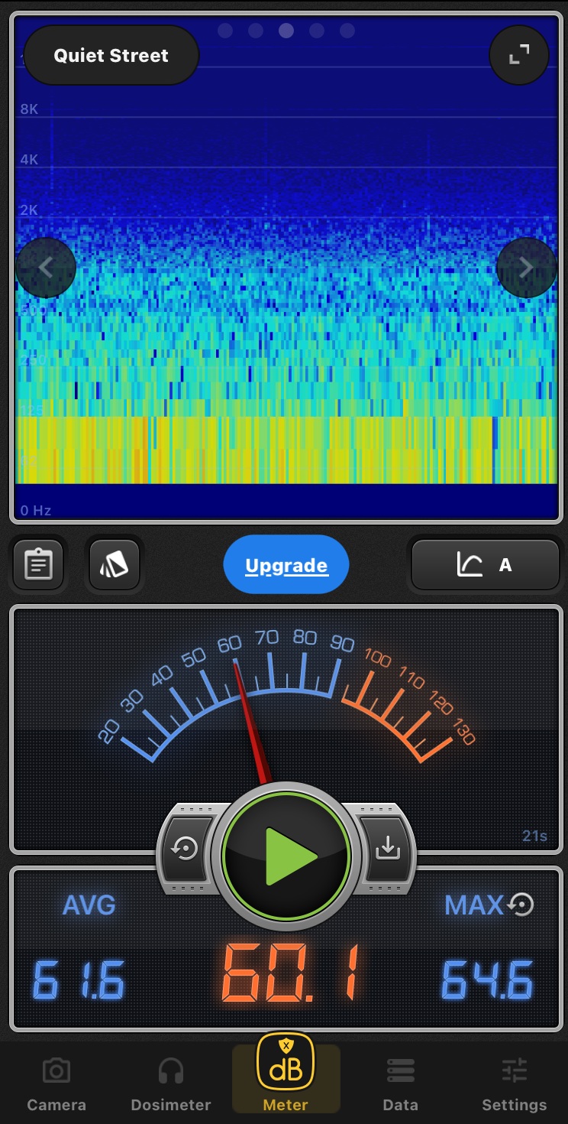Select the last page indicator dot
This screenshot has height=1124, width=568.
(347, 31)
